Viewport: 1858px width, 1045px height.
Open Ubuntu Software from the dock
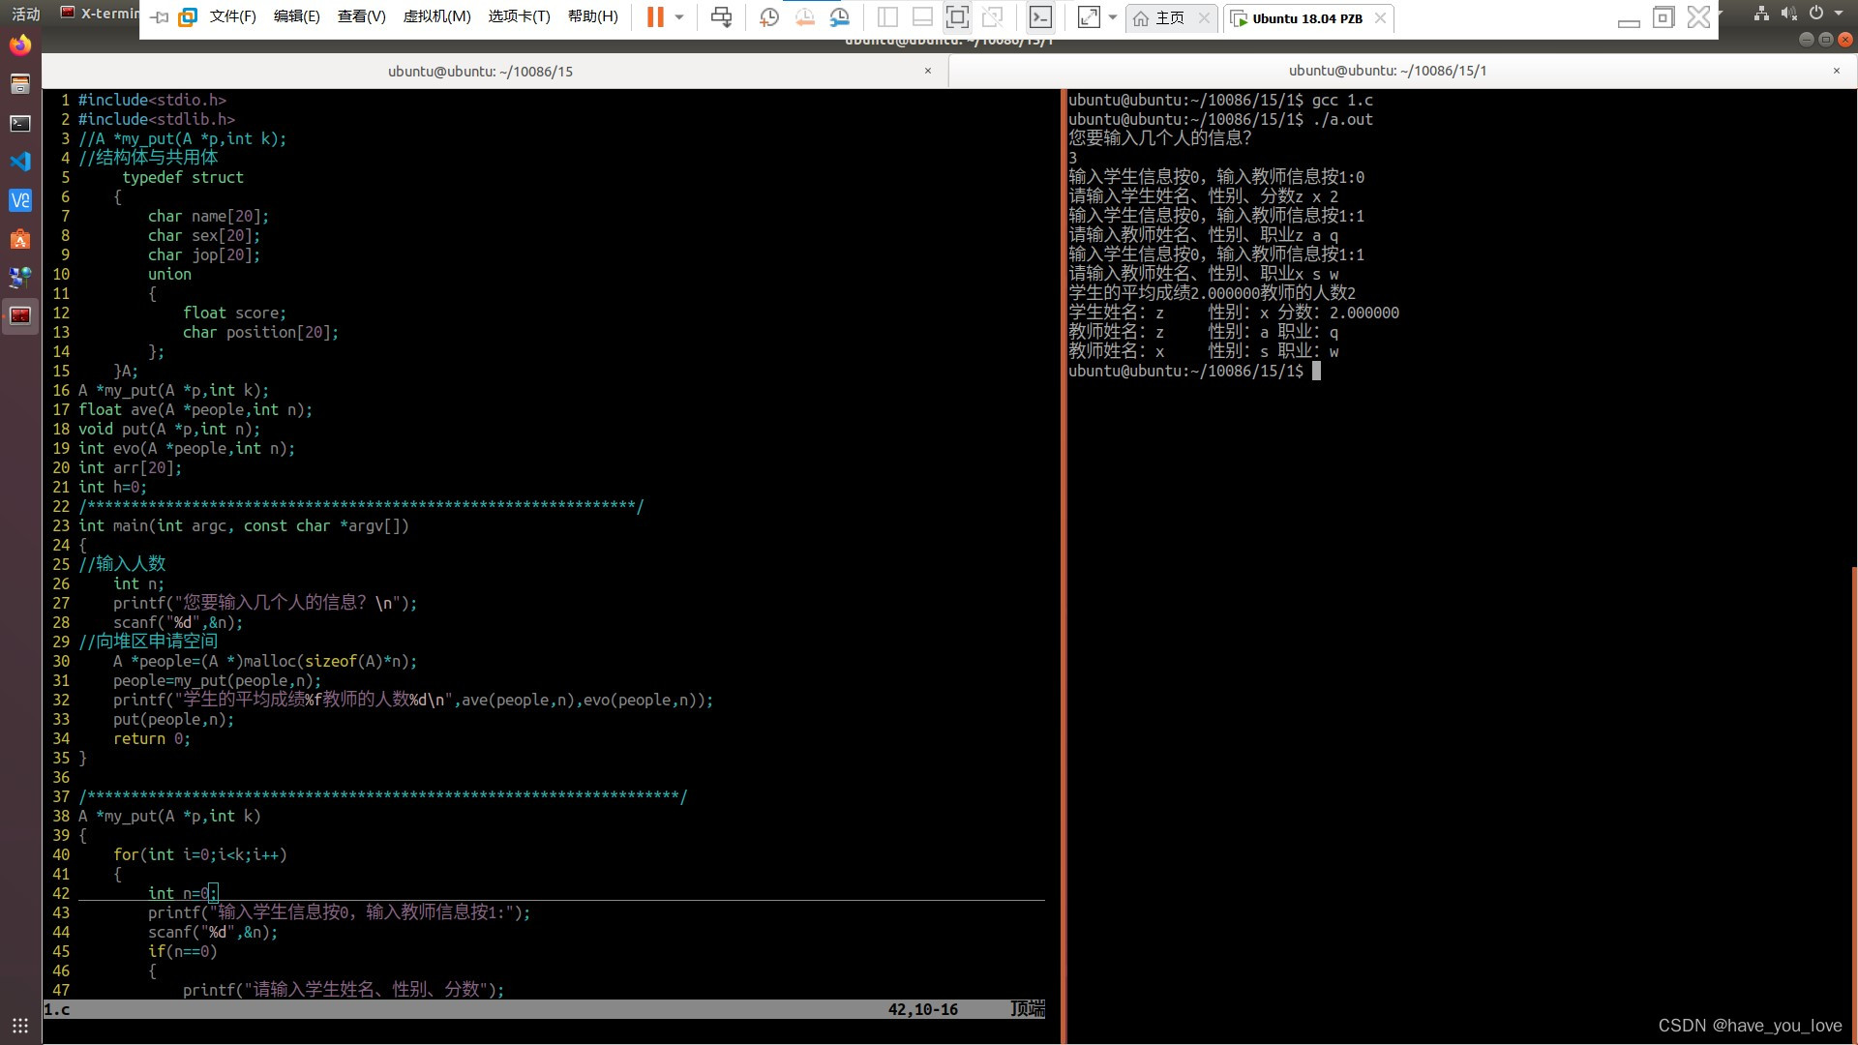coord(20,239)
